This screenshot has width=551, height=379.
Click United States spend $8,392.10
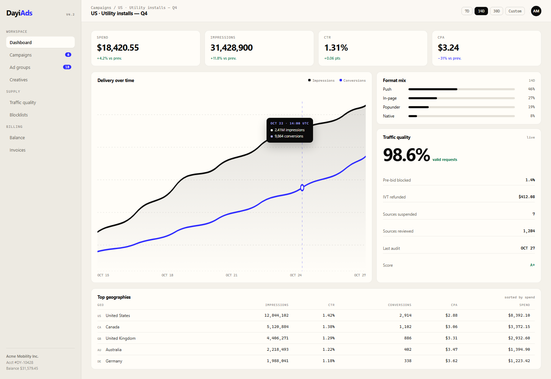tap(519, 315)
